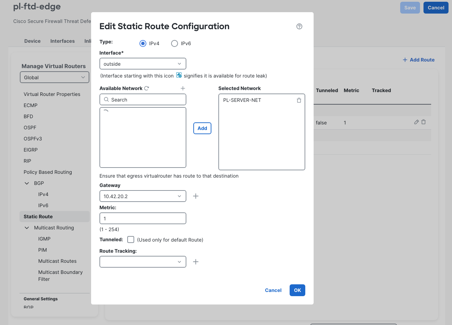This screenshot has width=452, height=325.
Task: Click the Add button between network lists
Action: tap(202, 128)
